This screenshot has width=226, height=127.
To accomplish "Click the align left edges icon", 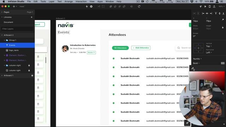I will pos(203,13).
